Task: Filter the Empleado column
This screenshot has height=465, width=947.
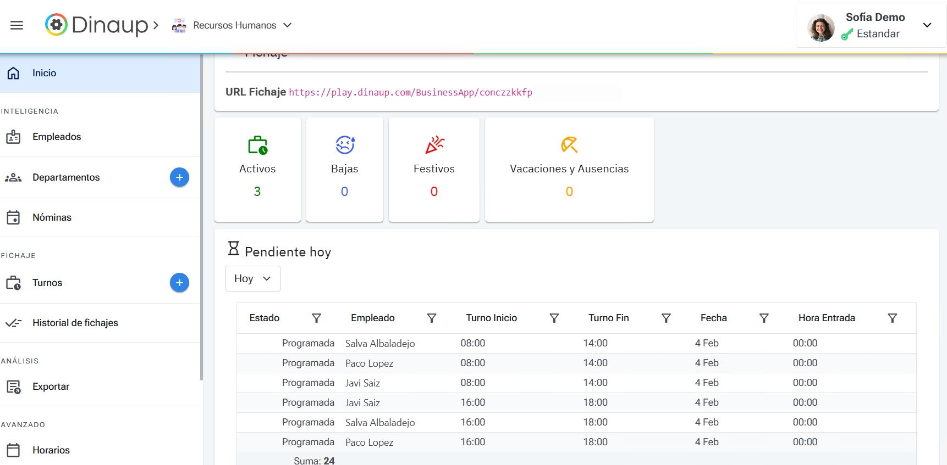Action: [432, 318]
